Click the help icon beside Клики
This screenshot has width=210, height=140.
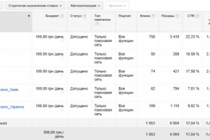(153, 16)
